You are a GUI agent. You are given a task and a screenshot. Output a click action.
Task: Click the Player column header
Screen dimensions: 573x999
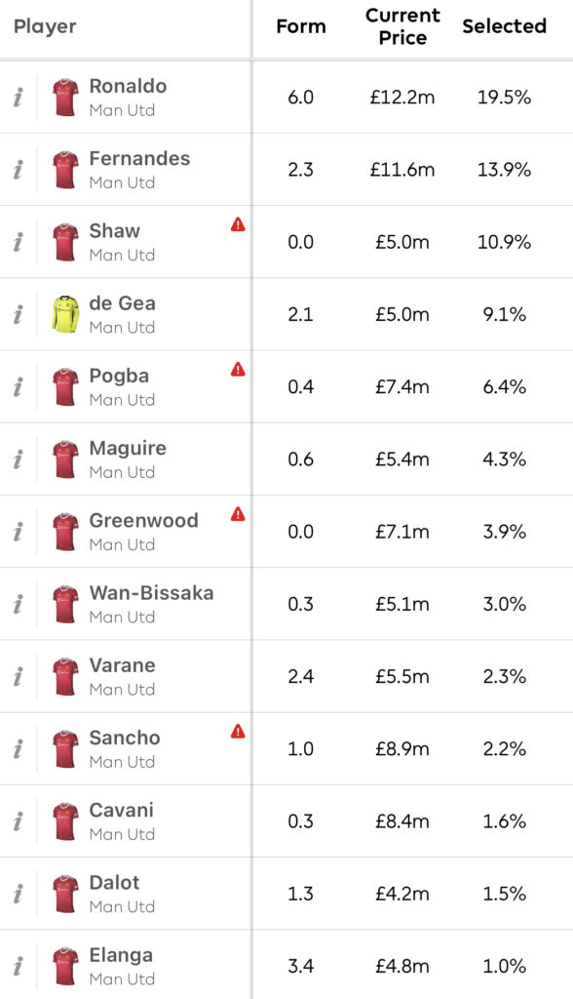45,26
